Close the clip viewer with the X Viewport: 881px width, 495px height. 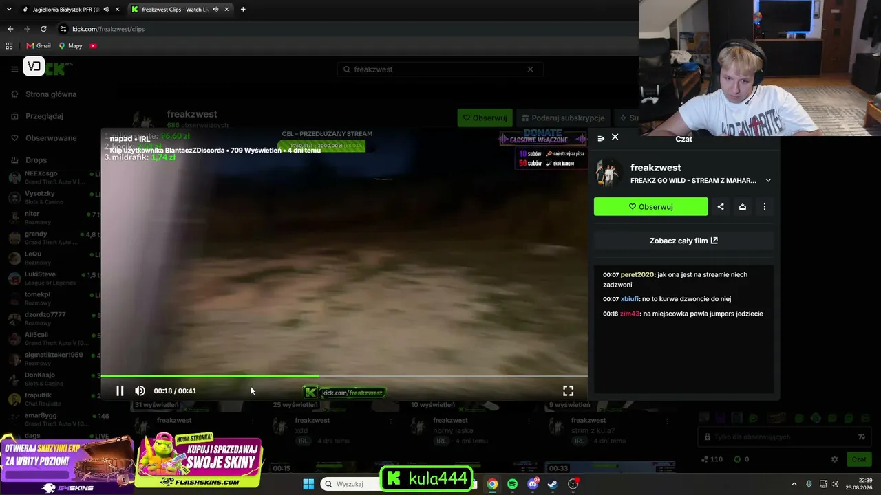point(615,137)
